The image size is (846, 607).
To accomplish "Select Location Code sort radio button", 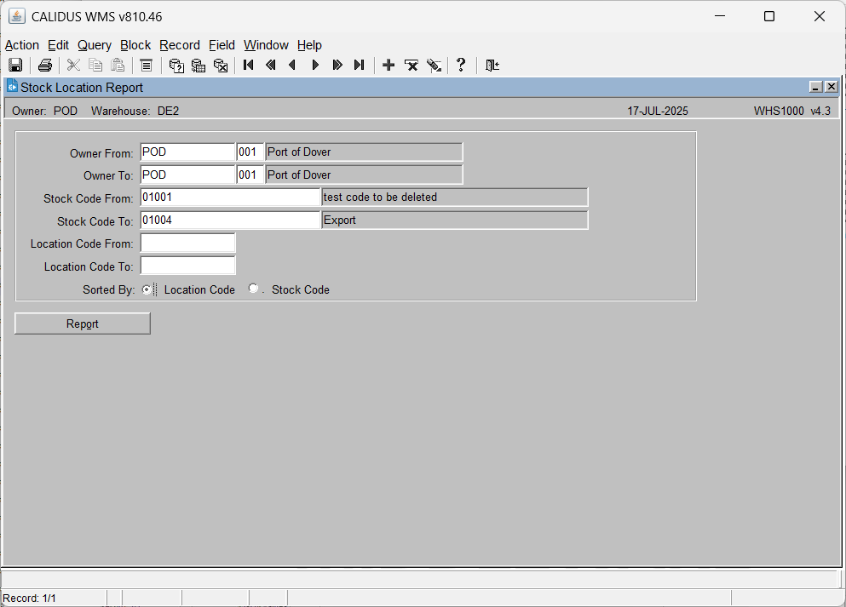I will [x=147, y=289].
